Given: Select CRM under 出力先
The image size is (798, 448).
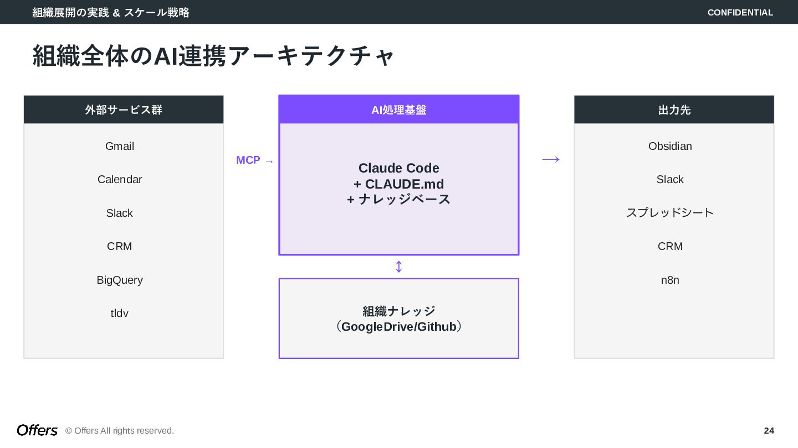Looking at the screenshot, I should point(670,246).
